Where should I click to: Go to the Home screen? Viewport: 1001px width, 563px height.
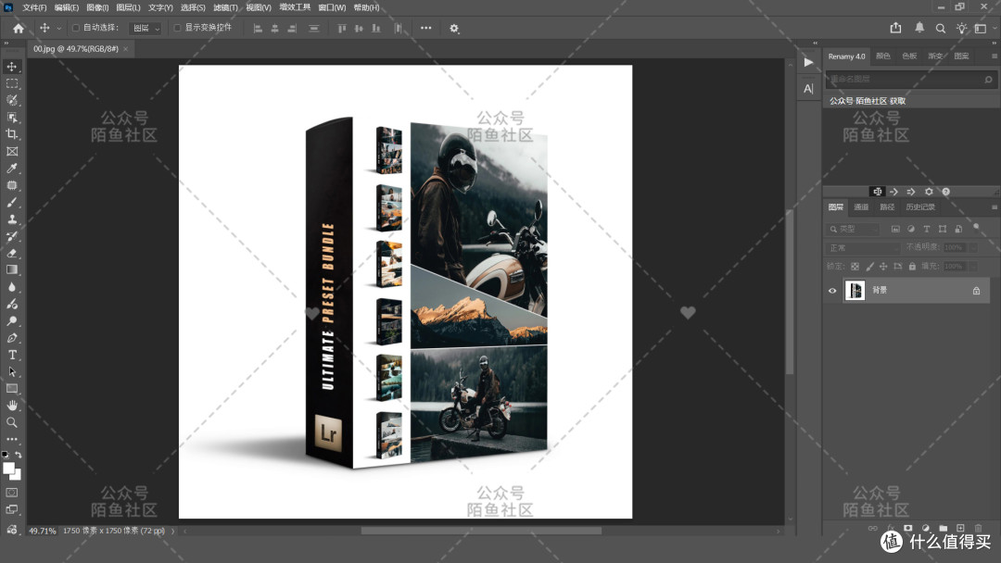click(19, 28)
